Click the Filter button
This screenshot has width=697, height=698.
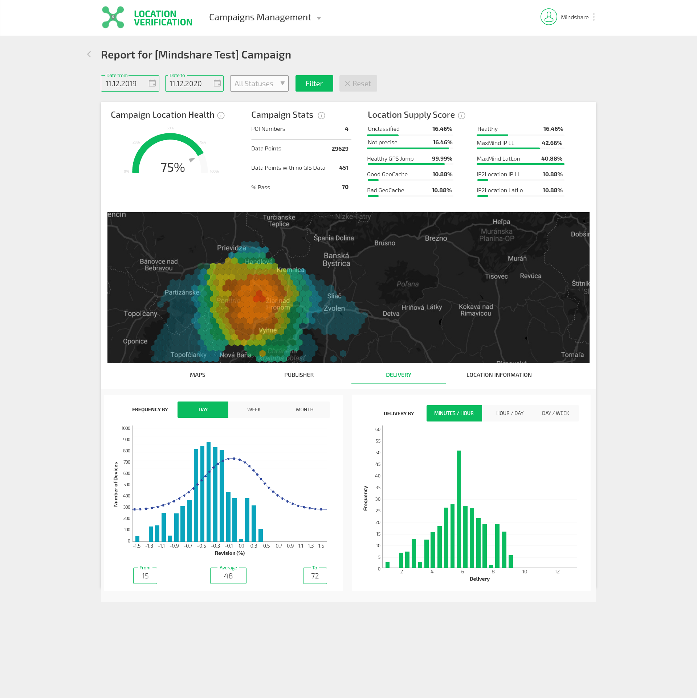(314, 83)
